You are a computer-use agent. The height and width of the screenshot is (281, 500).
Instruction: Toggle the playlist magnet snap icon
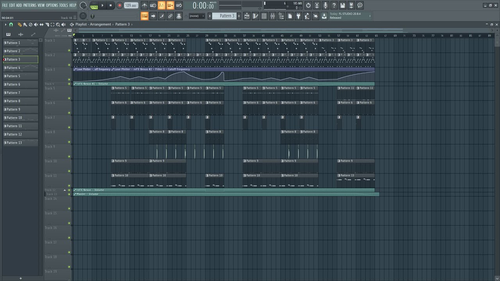[x=11, y=25]
